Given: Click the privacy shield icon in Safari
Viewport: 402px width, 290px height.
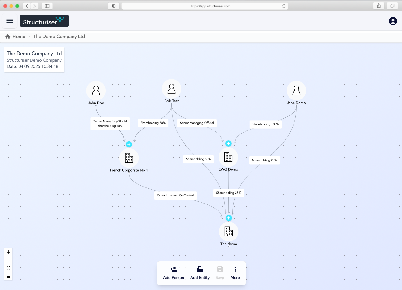Looking at the screenshot, I should [113, 6].
